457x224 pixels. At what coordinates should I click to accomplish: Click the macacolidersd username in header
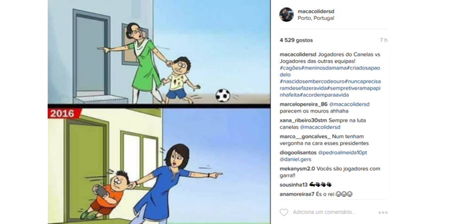click(316, 11)
